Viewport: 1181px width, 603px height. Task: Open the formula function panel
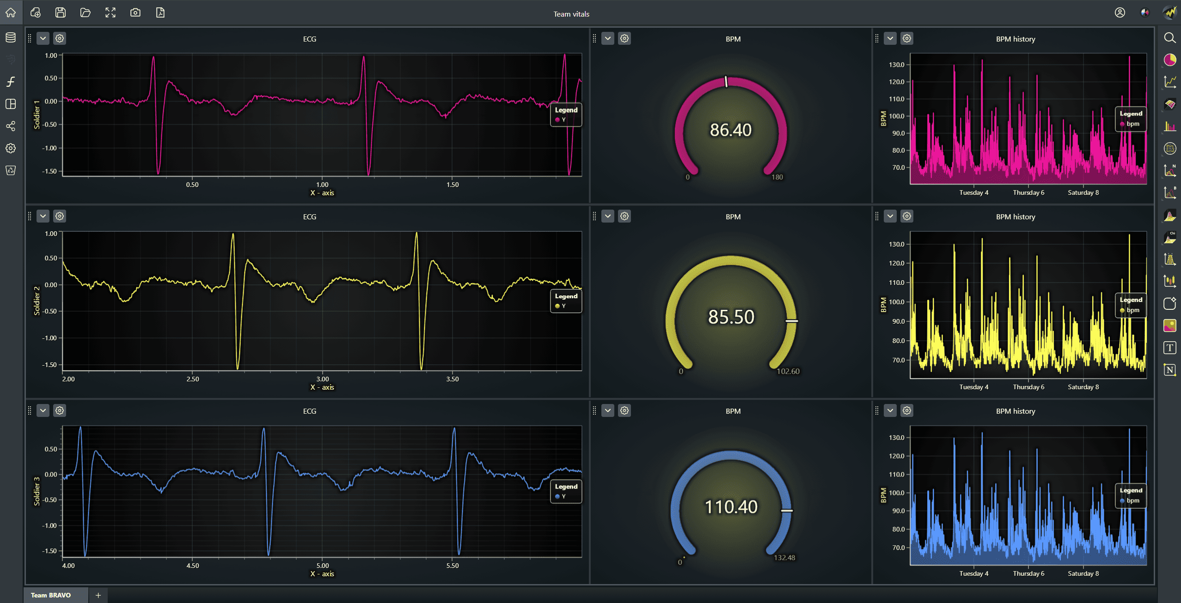tap(11, 82)
